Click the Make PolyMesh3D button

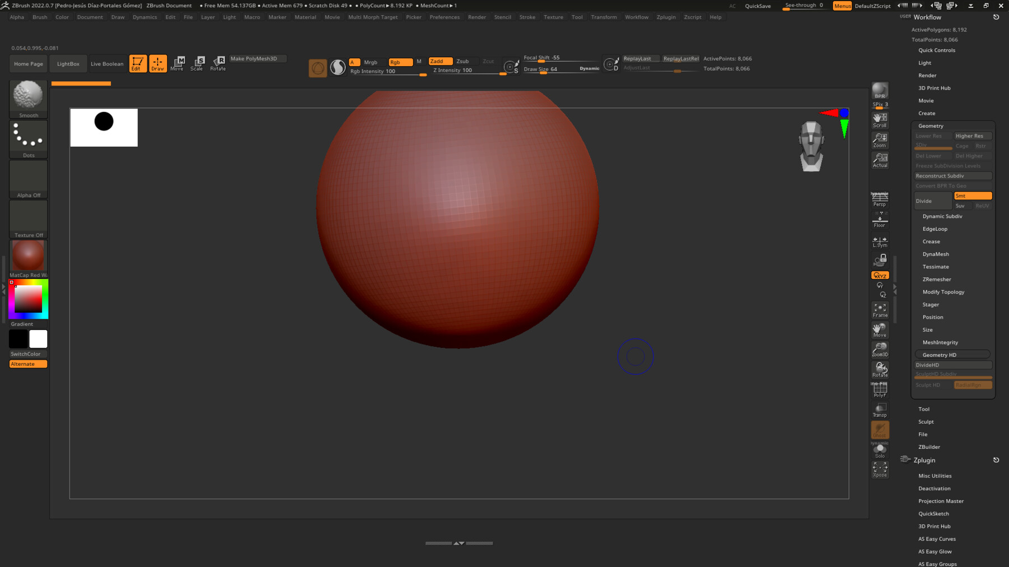pos(257,58)
